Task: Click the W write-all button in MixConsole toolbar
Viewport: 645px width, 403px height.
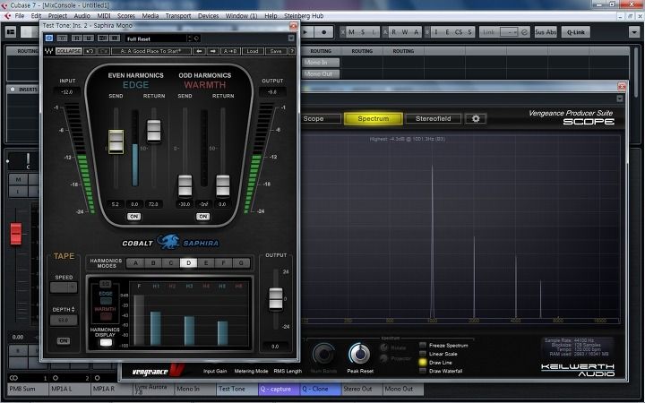Action: pyautogui.click(x=405, y=31)
